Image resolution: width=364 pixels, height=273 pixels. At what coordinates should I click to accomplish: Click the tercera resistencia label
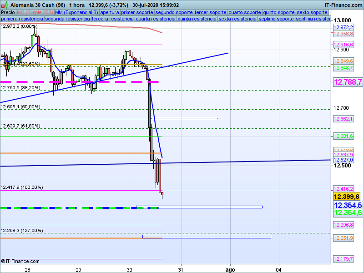[x=113, y=19]
